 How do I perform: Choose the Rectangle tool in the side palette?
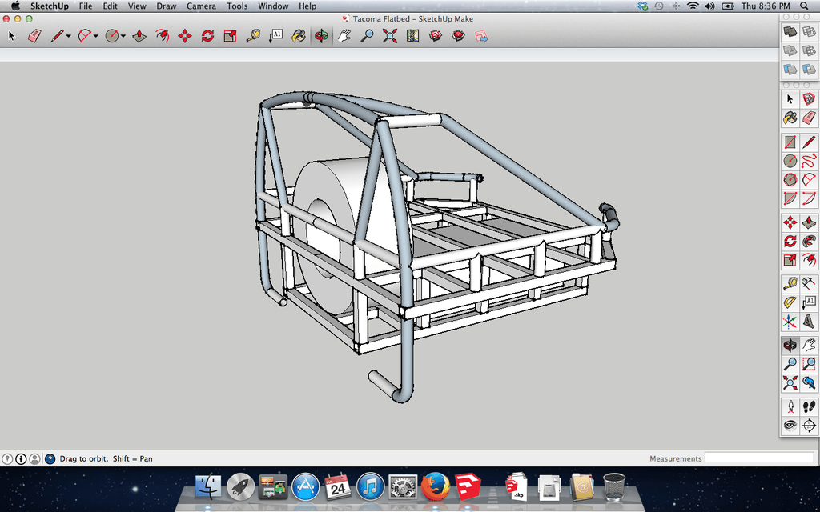790,142
